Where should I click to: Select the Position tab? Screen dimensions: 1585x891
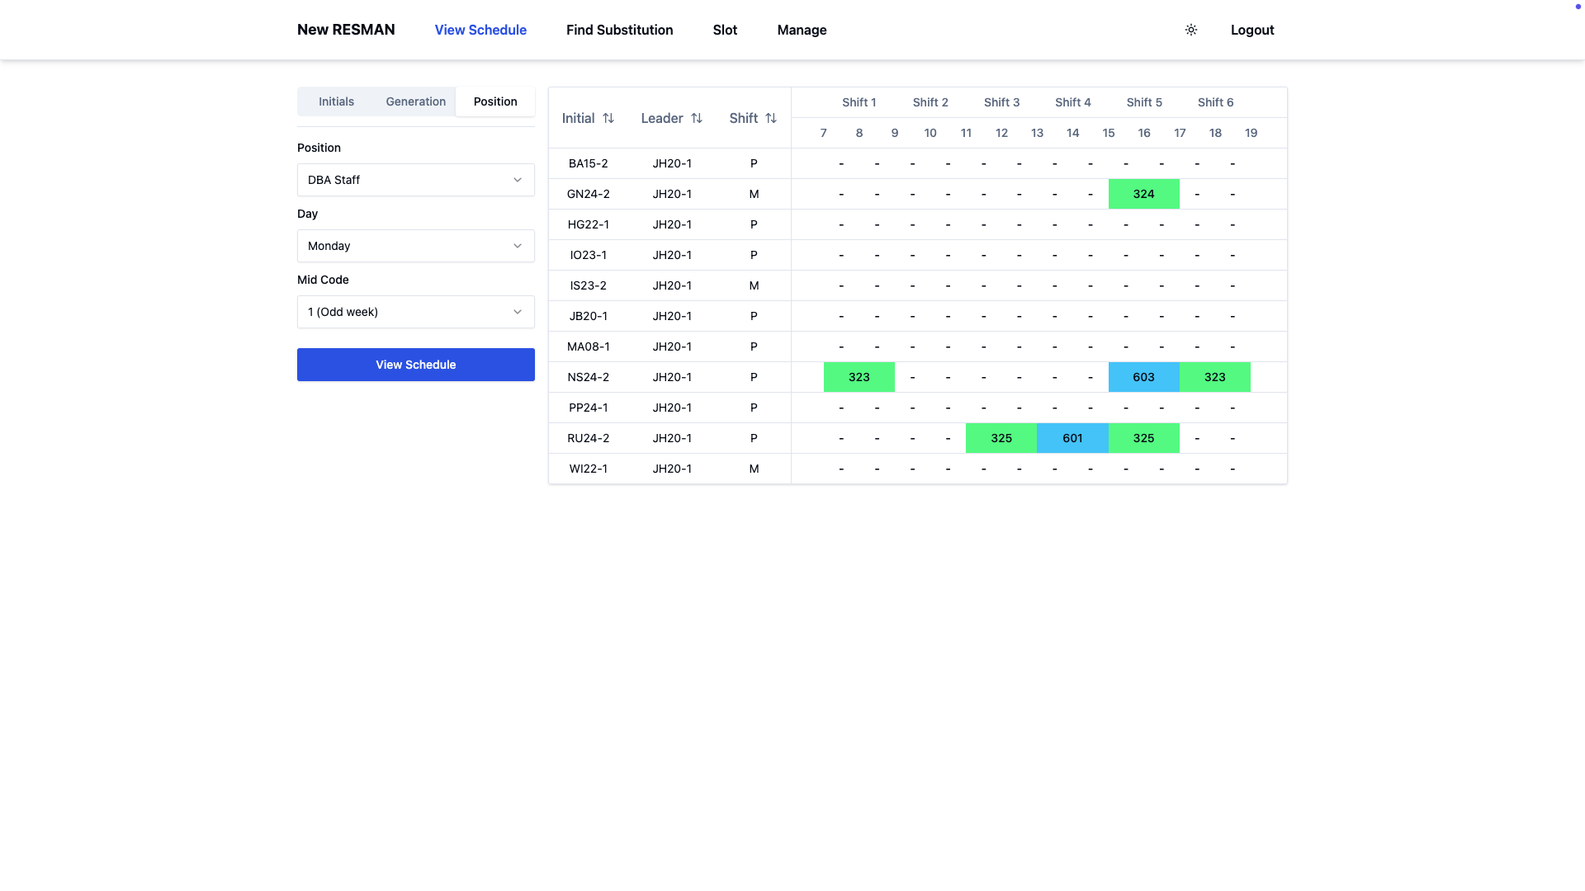(x=495, y=101)
